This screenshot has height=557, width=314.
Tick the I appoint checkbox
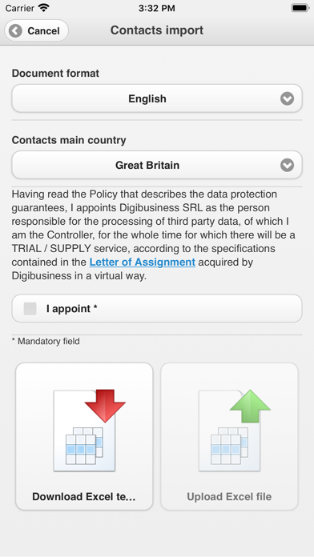click(x=30, y=308)
